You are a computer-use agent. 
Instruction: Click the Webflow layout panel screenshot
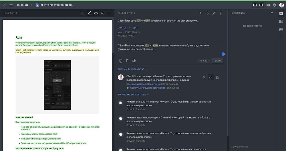click(x=57, y=85)
